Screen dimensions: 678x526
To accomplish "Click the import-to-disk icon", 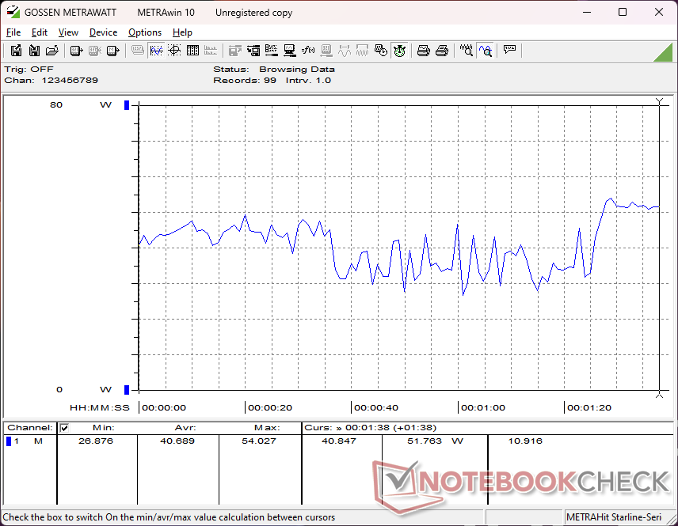I will click(34, 51).
